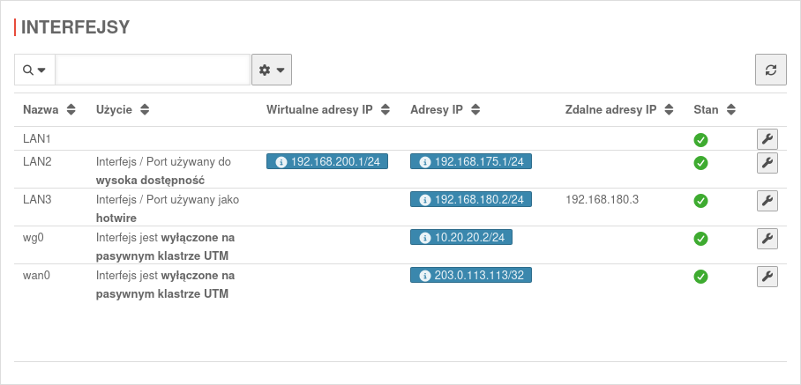Sort by Użycie column header
The width and height of the screenshot is (801, 385).
(123, 109)
